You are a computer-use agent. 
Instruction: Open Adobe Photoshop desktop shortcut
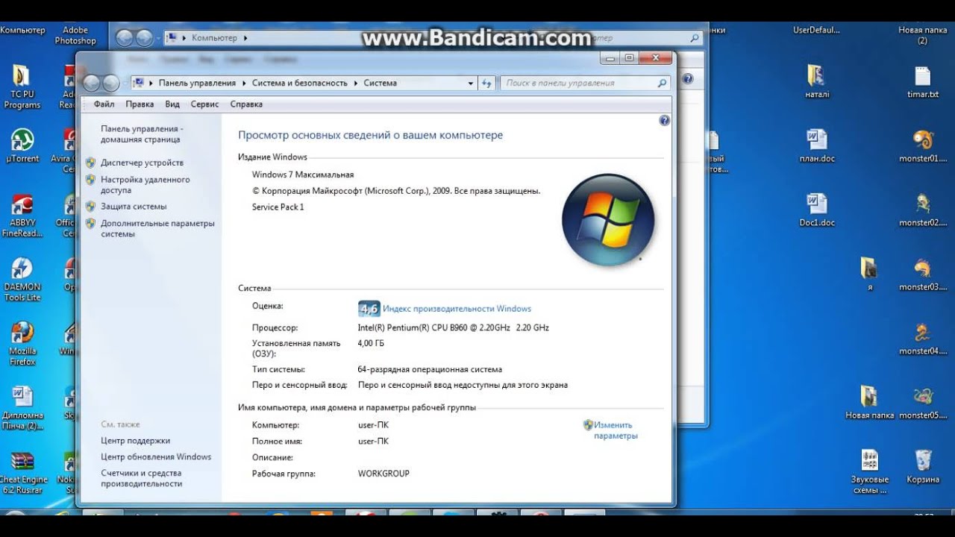pos(75,35)
